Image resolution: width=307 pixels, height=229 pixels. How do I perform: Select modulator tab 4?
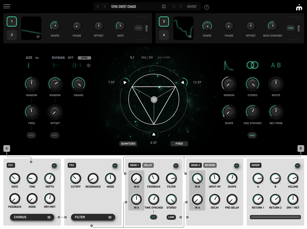tap(164, 35)
